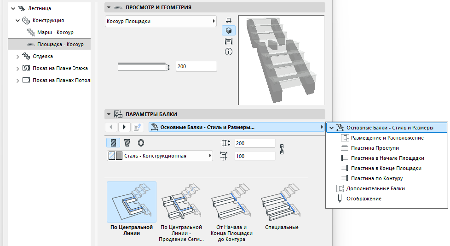Expand the Отделка tree node

pos(18,57)
